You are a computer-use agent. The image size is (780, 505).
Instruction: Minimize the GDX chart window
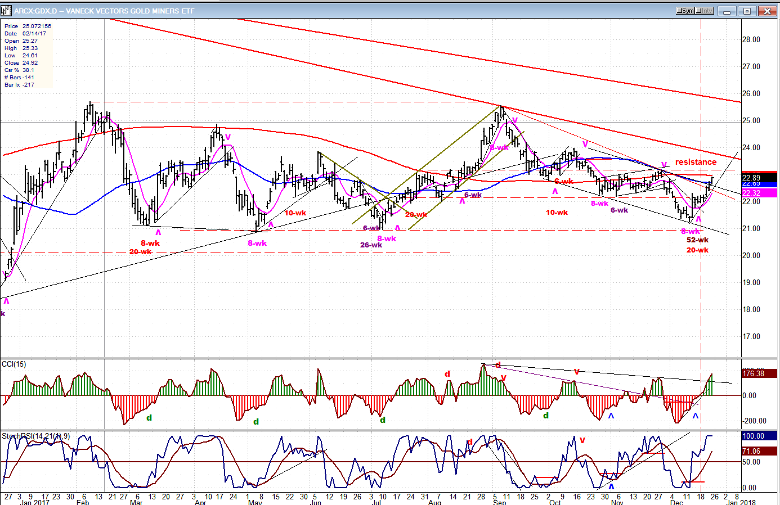(727, 11)
